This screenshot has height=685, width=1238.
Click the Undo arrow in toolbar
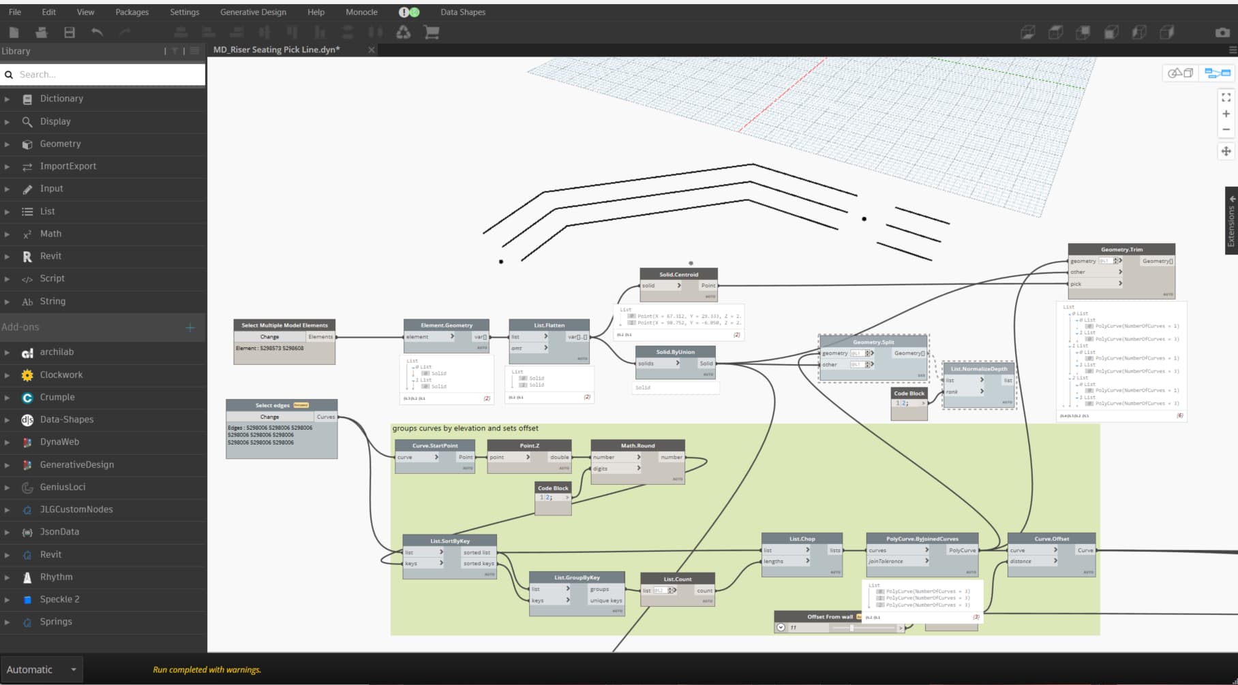(x=97, y=32)
